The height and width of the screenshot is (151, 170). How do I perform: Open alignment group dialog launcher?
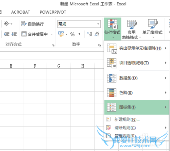pyautogui.click(x=53, y=45)
